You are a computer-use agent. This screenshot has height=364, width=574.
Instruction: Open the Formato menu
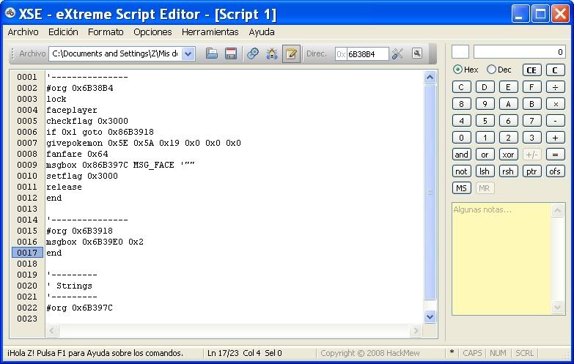(106, 32)
